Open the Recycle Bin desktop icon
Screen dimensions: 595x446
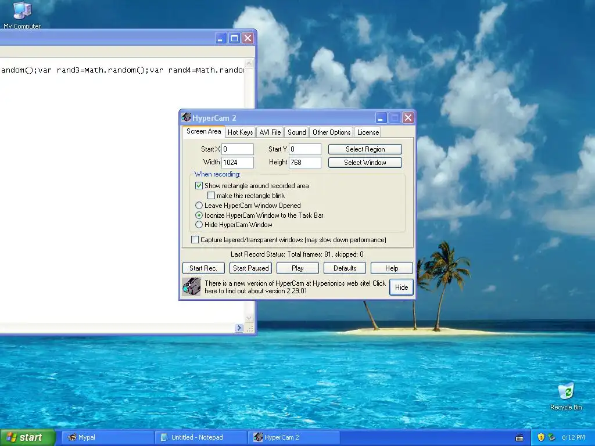pyautogui.click(x=566, y=396)
